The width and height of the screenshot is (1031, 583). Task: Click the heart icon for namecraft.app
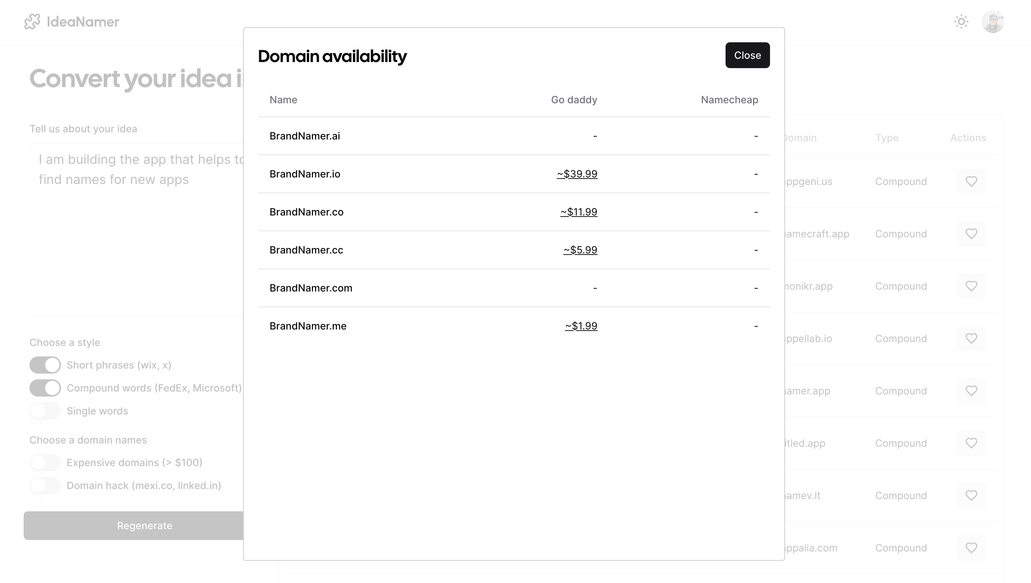971,234
